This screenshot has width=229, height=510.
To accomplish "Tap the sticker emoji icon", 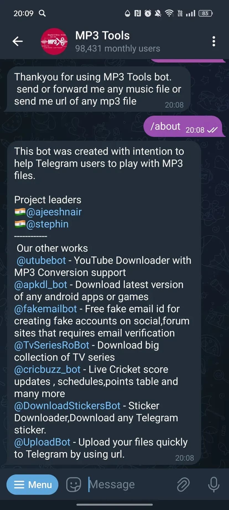I will point(74,484).
